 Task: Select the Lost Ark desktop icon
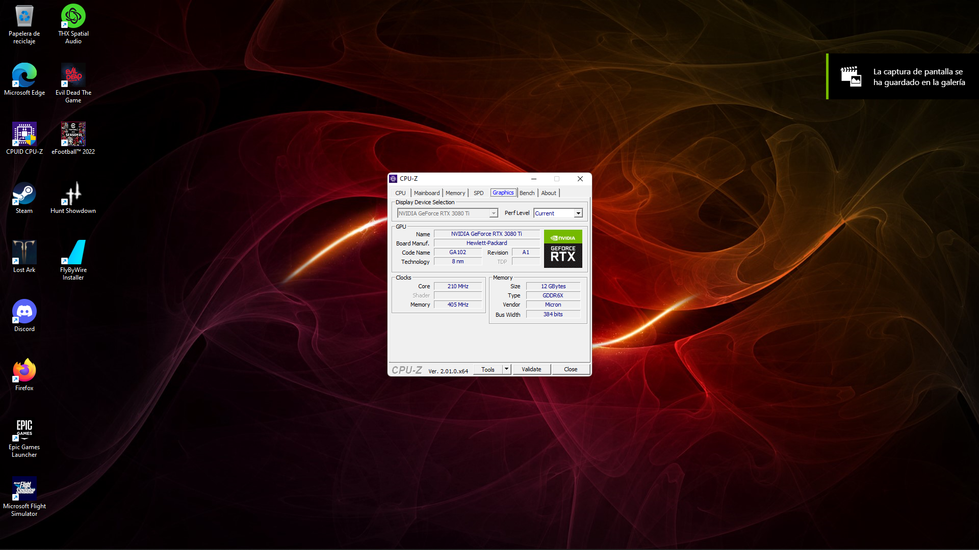coord(24,253)
